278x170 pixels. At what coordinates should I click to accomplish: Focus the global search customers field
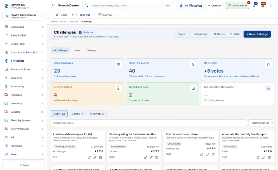[x=128, y=5]
